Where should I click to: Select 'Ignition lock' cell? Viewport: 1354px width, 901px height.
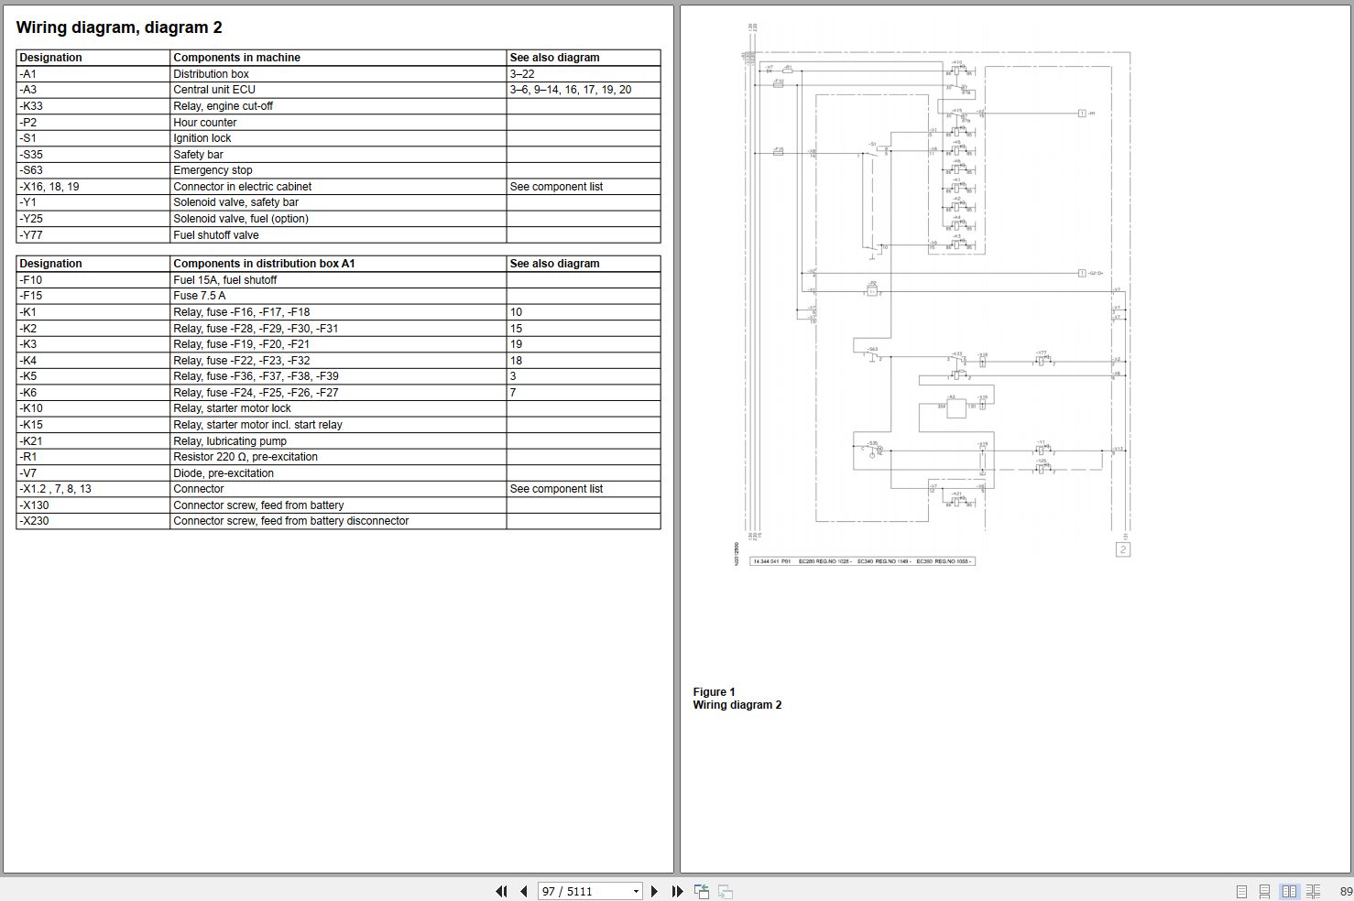point(338,138)
